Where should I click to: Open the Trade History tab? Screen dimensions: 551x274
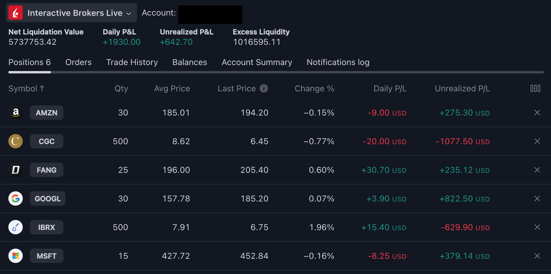pos(132,62)
